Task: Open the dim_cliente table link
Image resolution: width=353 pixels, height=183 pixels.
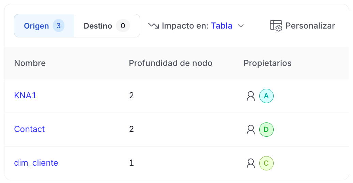Action: click(x=36, y=163)
